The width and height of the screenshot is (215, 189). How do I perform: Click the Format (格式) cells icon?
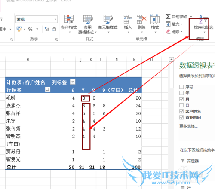point(155,19)
